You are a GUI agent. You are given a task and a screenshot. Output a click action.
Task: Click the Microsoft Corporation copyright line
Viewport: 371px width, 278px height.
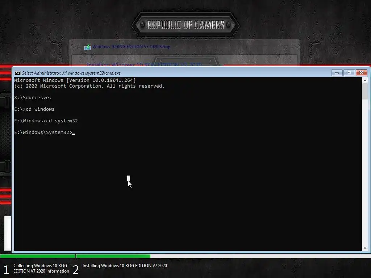[x=89, y=86]
